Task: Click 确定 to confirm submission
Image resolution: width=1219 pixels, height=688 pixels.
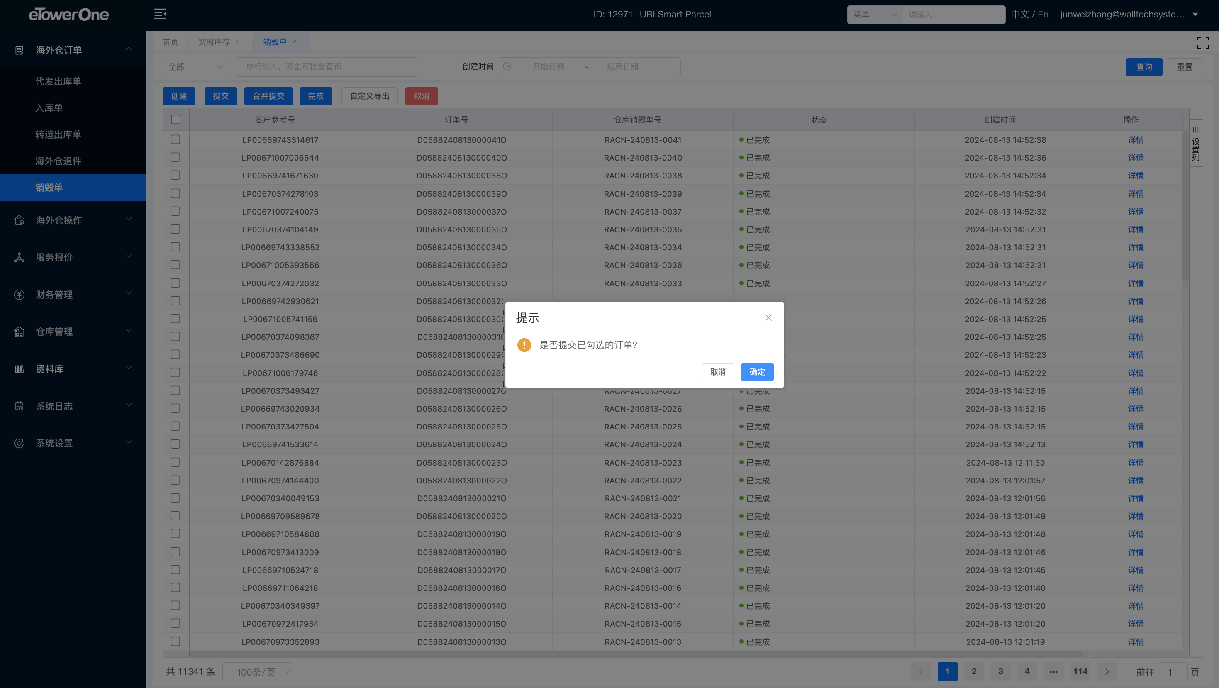Action: click(757, 372)
